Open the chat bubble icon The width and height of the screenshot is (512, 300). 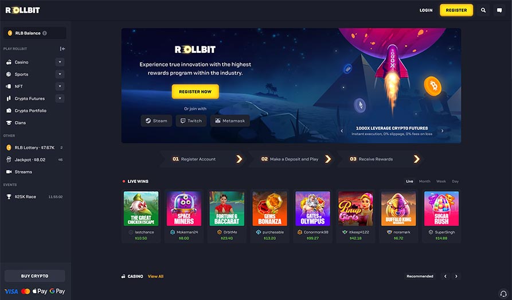(x=499, y=10)
